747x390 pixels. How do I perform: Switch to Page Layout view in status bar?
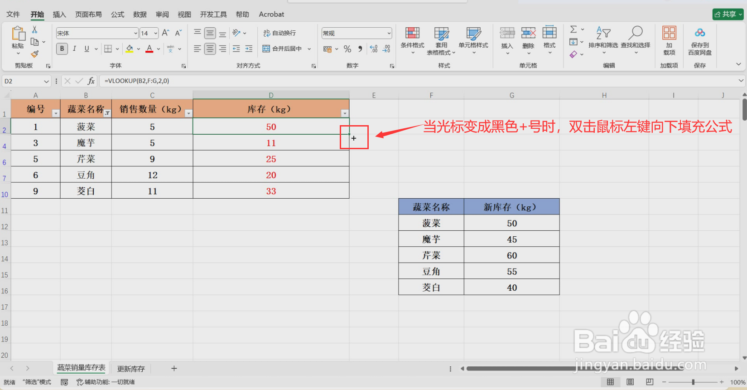pos(630,382)
